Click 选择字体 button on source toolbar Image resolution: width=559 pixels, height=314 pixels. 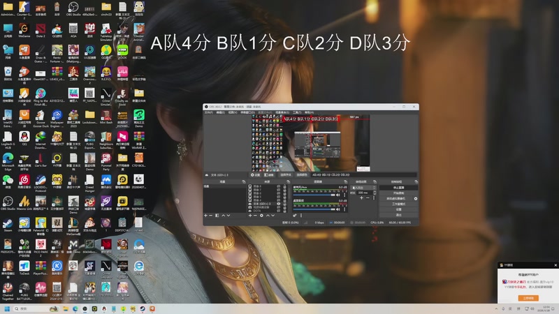[x=286, y=175]
